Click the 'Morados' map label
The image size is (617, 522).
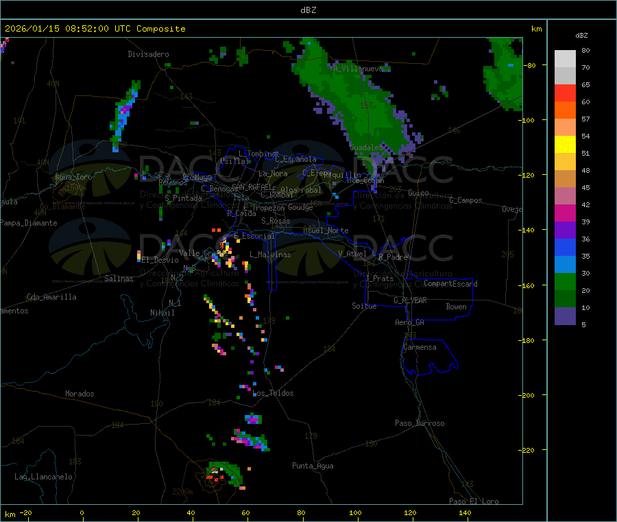pyautogui.click(x=80, y=394)
